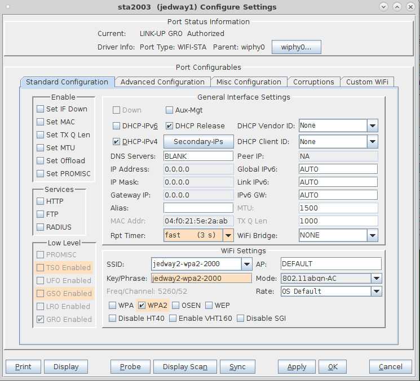
Task: Click the AP DEFAULT field
Action: tap(331, 264)
